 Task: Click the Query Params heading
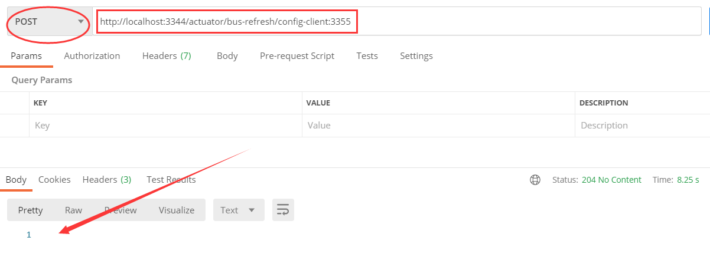point(42,80)
